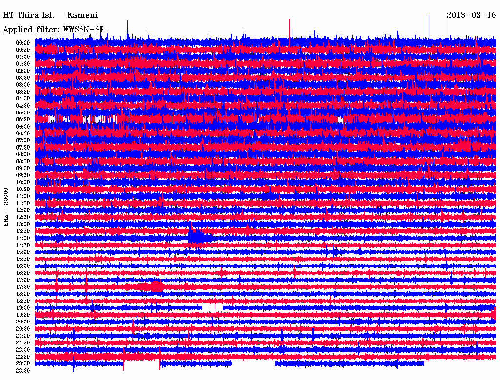Click the 23:00 time label
Viewport: 500px width, 380px height.
pyautogui.click(x=23, y=363)
